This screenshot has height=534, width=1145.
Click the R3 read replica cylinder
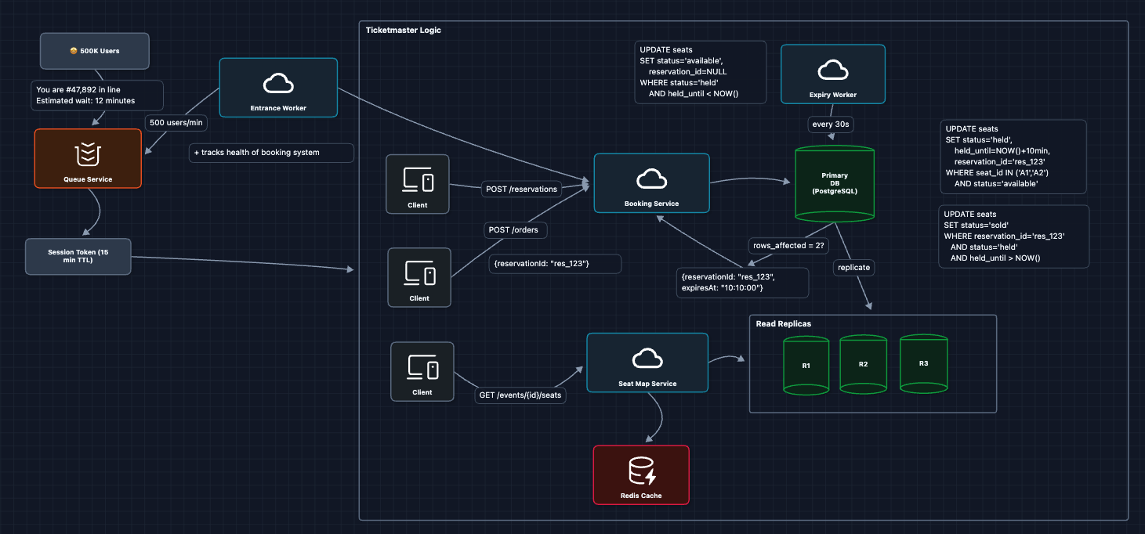(923, 363)
